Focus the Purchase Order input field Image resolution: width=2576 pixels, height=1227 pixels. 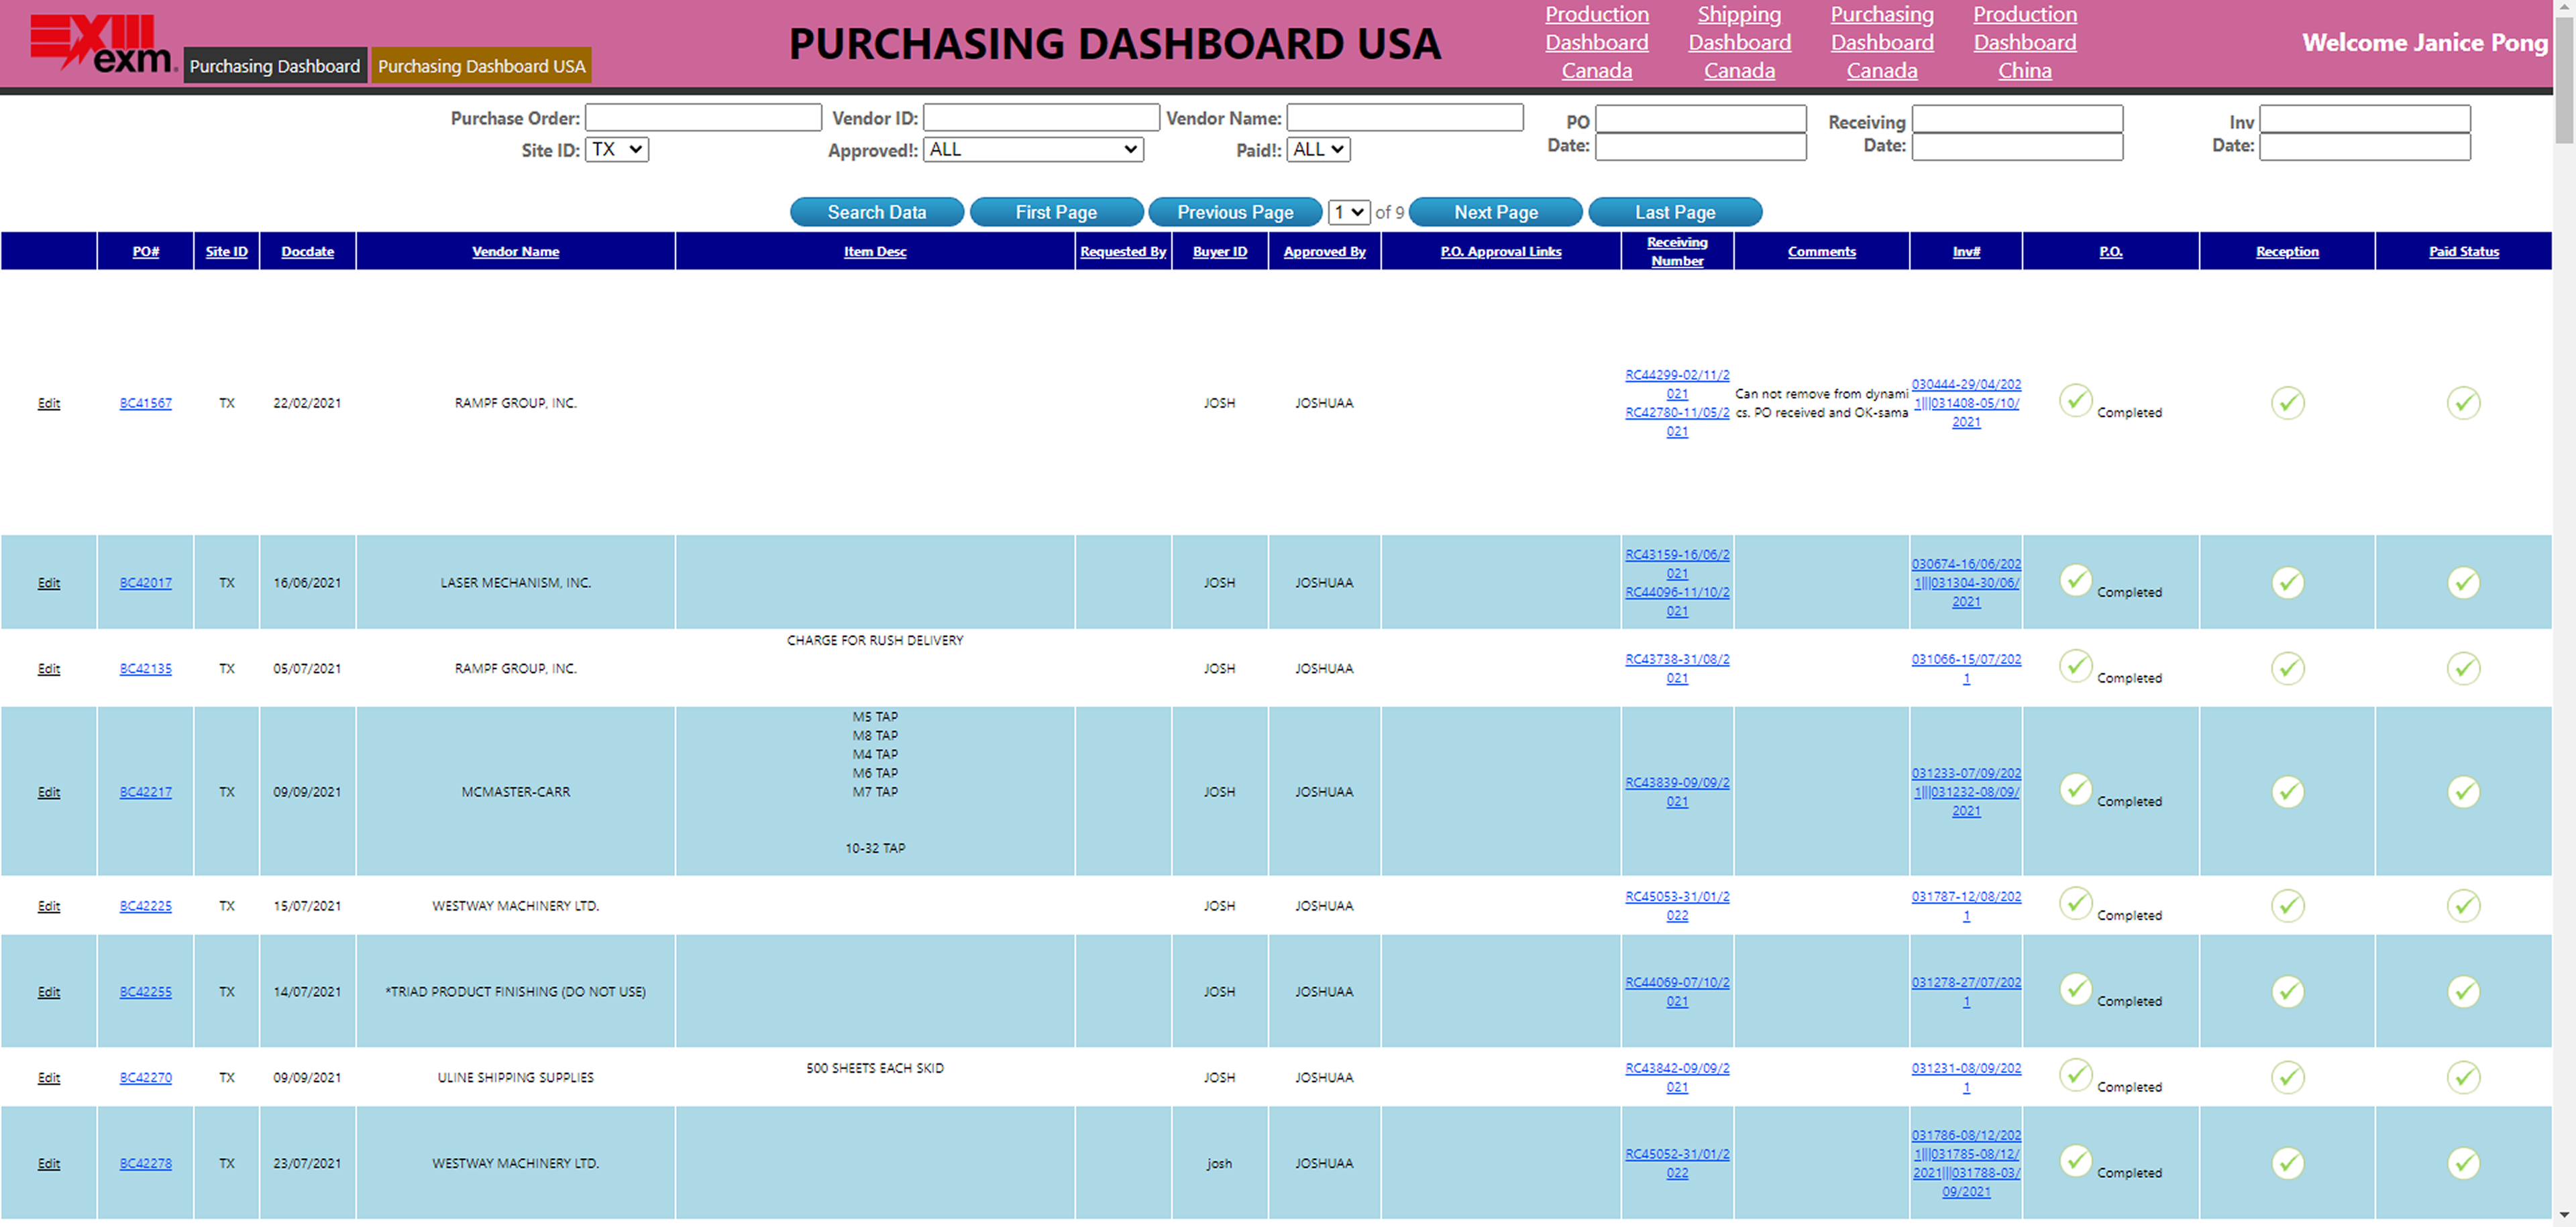point(703,118)
